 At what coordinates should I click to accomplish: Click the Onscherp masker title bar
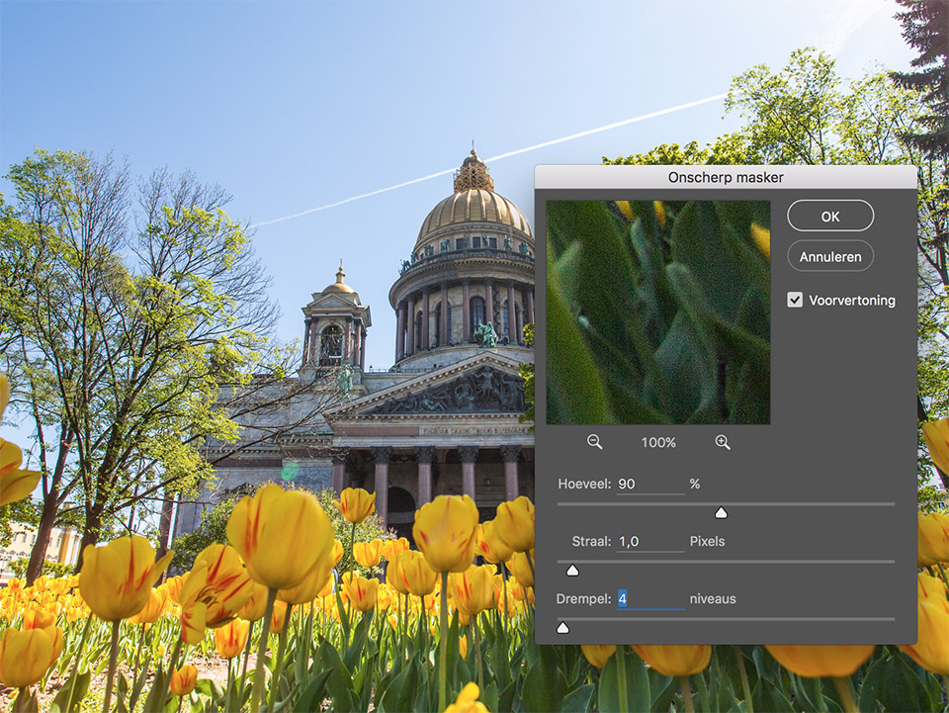726,177
